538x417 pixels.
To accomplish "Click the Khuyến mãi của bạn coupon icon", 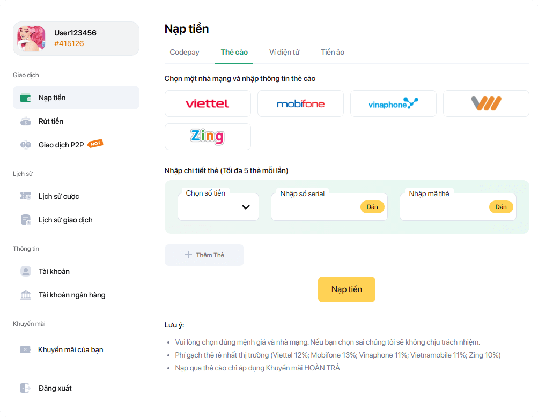I will [25, 350].
